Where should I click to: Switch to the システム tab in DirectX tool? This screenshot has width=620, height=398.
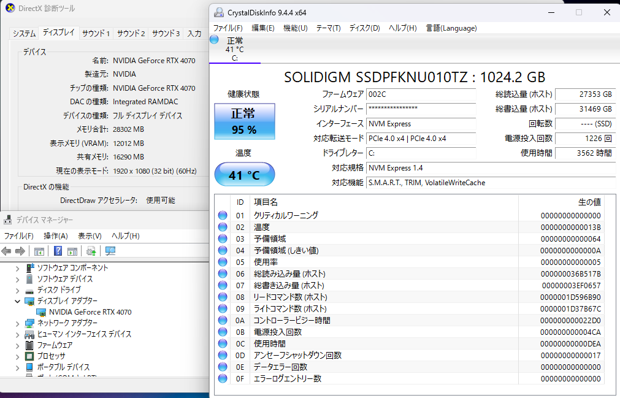24,34
